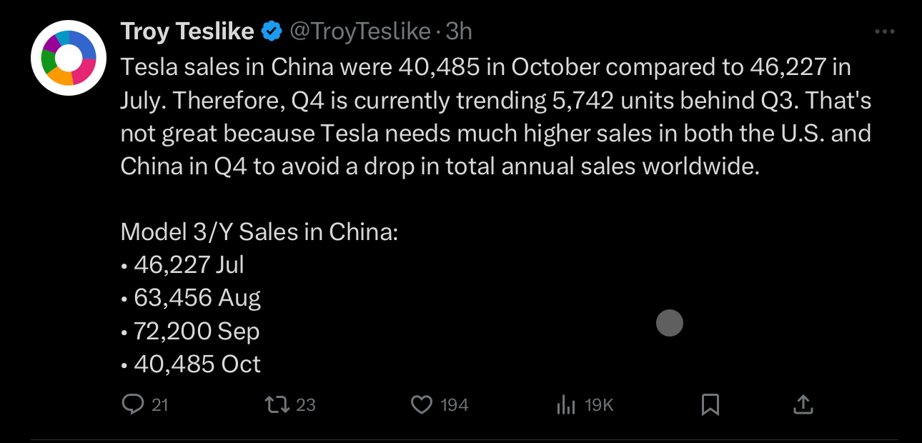Open the @TroyTeslike handle link
922x443 pixels.
[359, 31]
